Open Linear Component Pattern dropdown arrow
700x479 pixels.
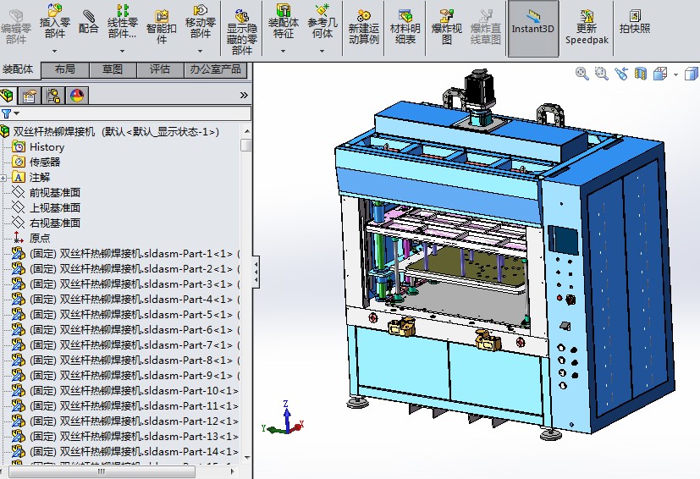[121, 51]
